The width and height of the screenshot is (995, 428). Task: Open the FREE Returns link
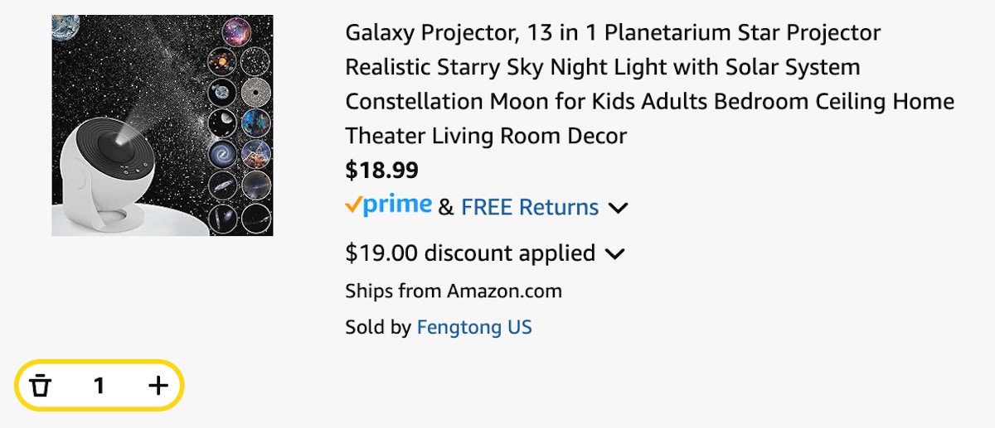530,207
